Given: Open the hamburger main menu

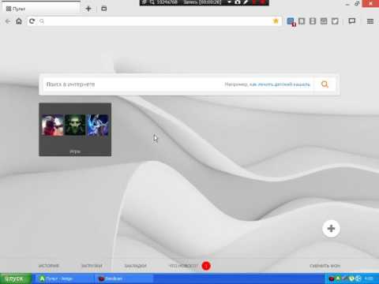Looking at the screenshot, I should pyautogui.click(x=370, y=21).
